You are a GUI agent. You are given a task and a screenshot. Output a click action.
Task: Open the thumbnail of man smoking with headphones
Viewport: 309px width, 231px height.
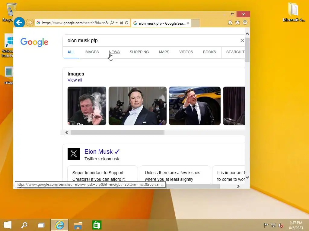pos(87,106)
